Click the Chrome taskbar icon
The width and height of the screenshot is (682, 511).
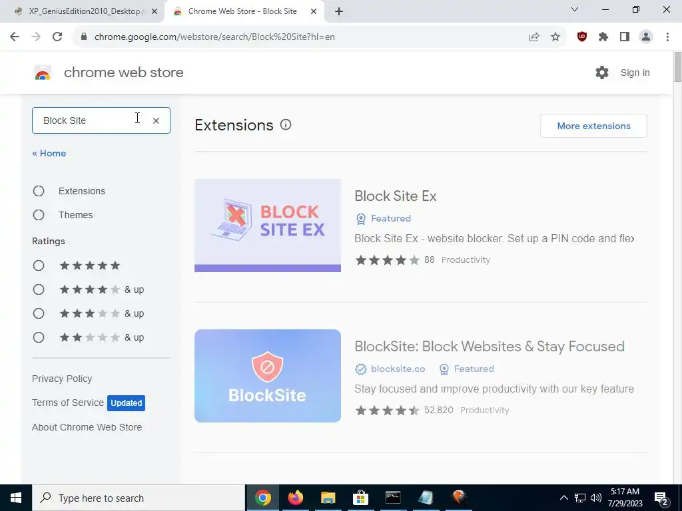262,498
